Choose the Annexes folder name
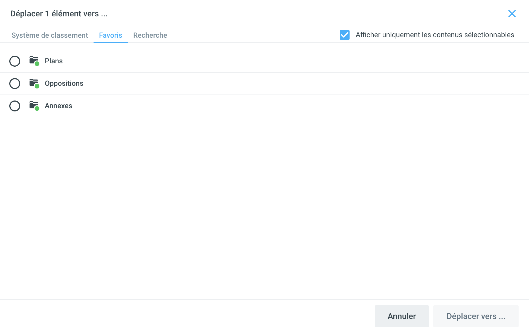Screen dimensions: 529x331 point(59,106)
